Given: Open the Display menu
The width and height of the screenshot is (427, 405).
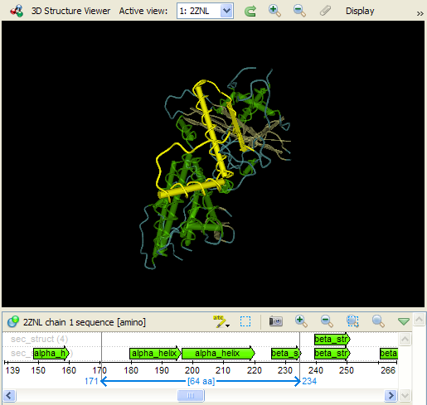Looking at the screenshot, I should click(x=360, y=11).
